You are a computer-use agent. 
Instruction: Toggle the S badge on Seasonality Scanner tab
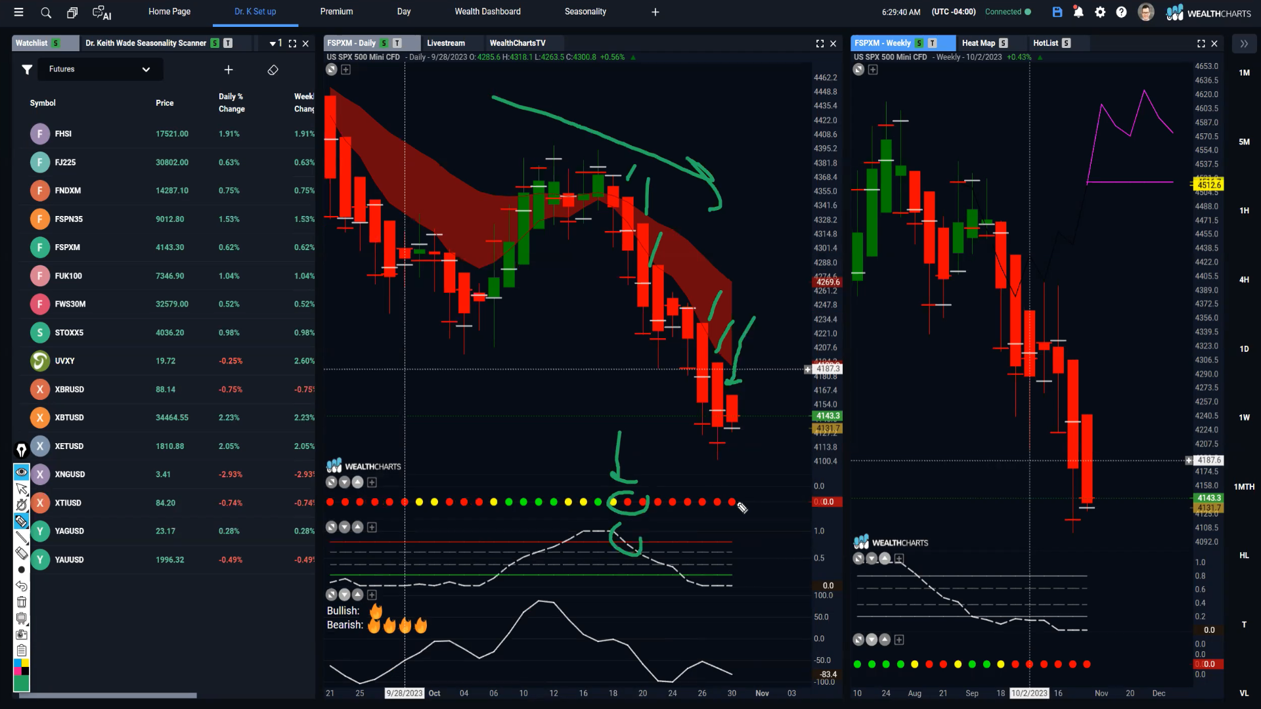(x=215, y=43)
